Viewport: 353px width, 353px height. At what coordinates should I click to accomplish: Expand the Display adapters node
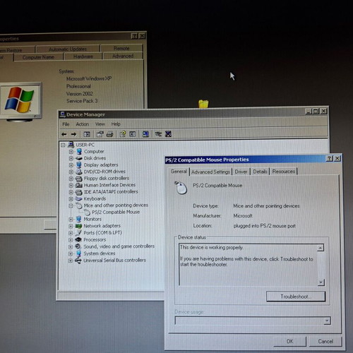pos(71,165)
